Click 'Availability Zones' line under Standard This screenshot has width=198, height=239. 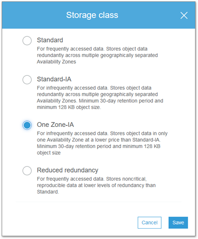[57, 62]
